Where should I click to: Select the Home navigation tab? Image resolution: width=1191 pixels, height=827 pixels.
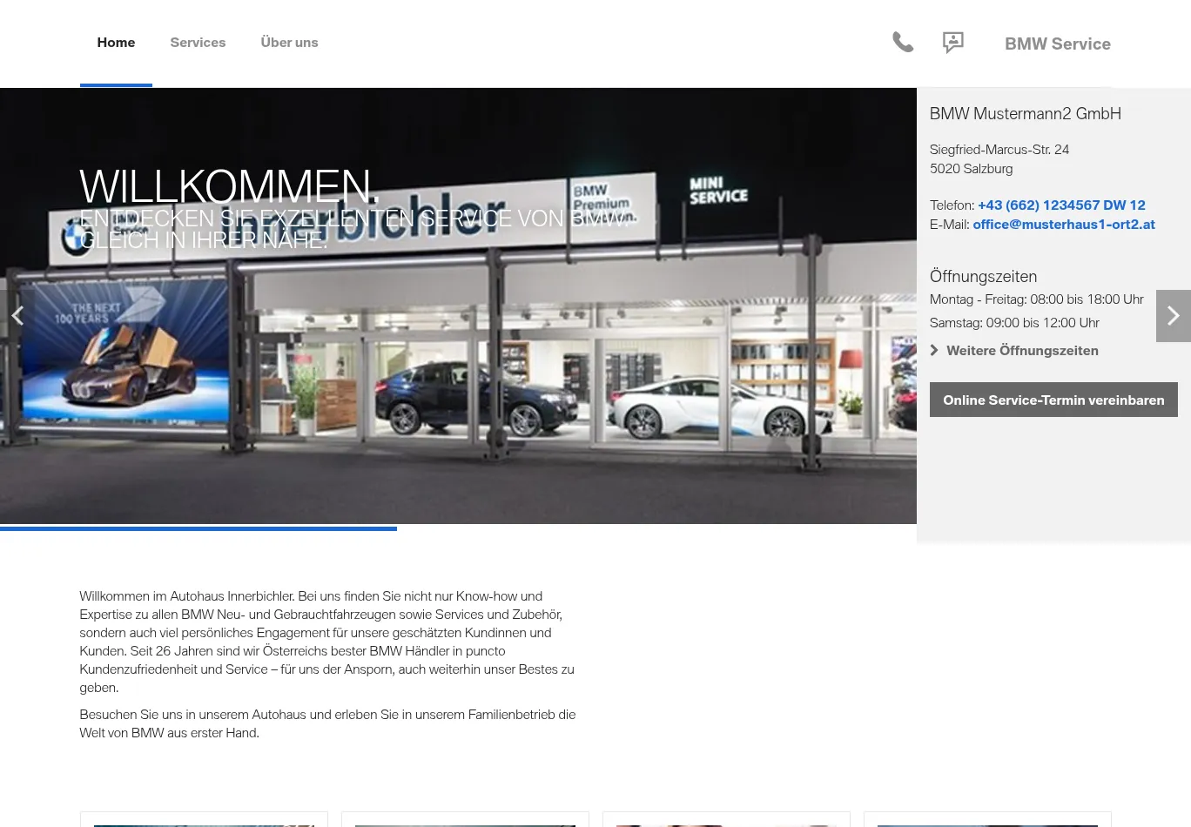click(x=116, y=43)
